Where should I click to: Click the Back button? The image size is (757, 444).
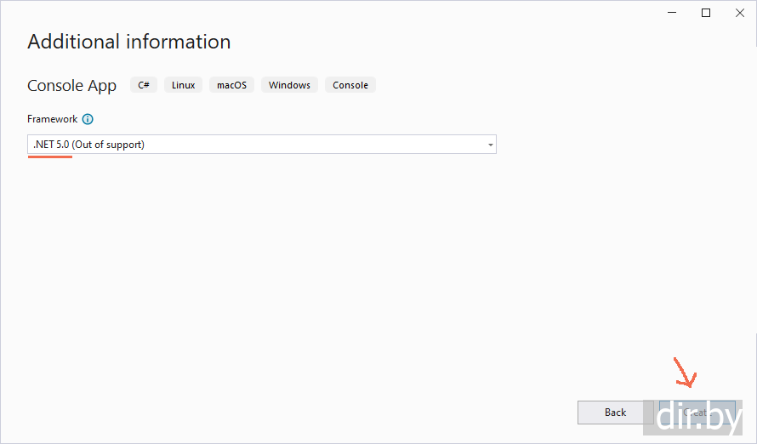pos(615,413)
